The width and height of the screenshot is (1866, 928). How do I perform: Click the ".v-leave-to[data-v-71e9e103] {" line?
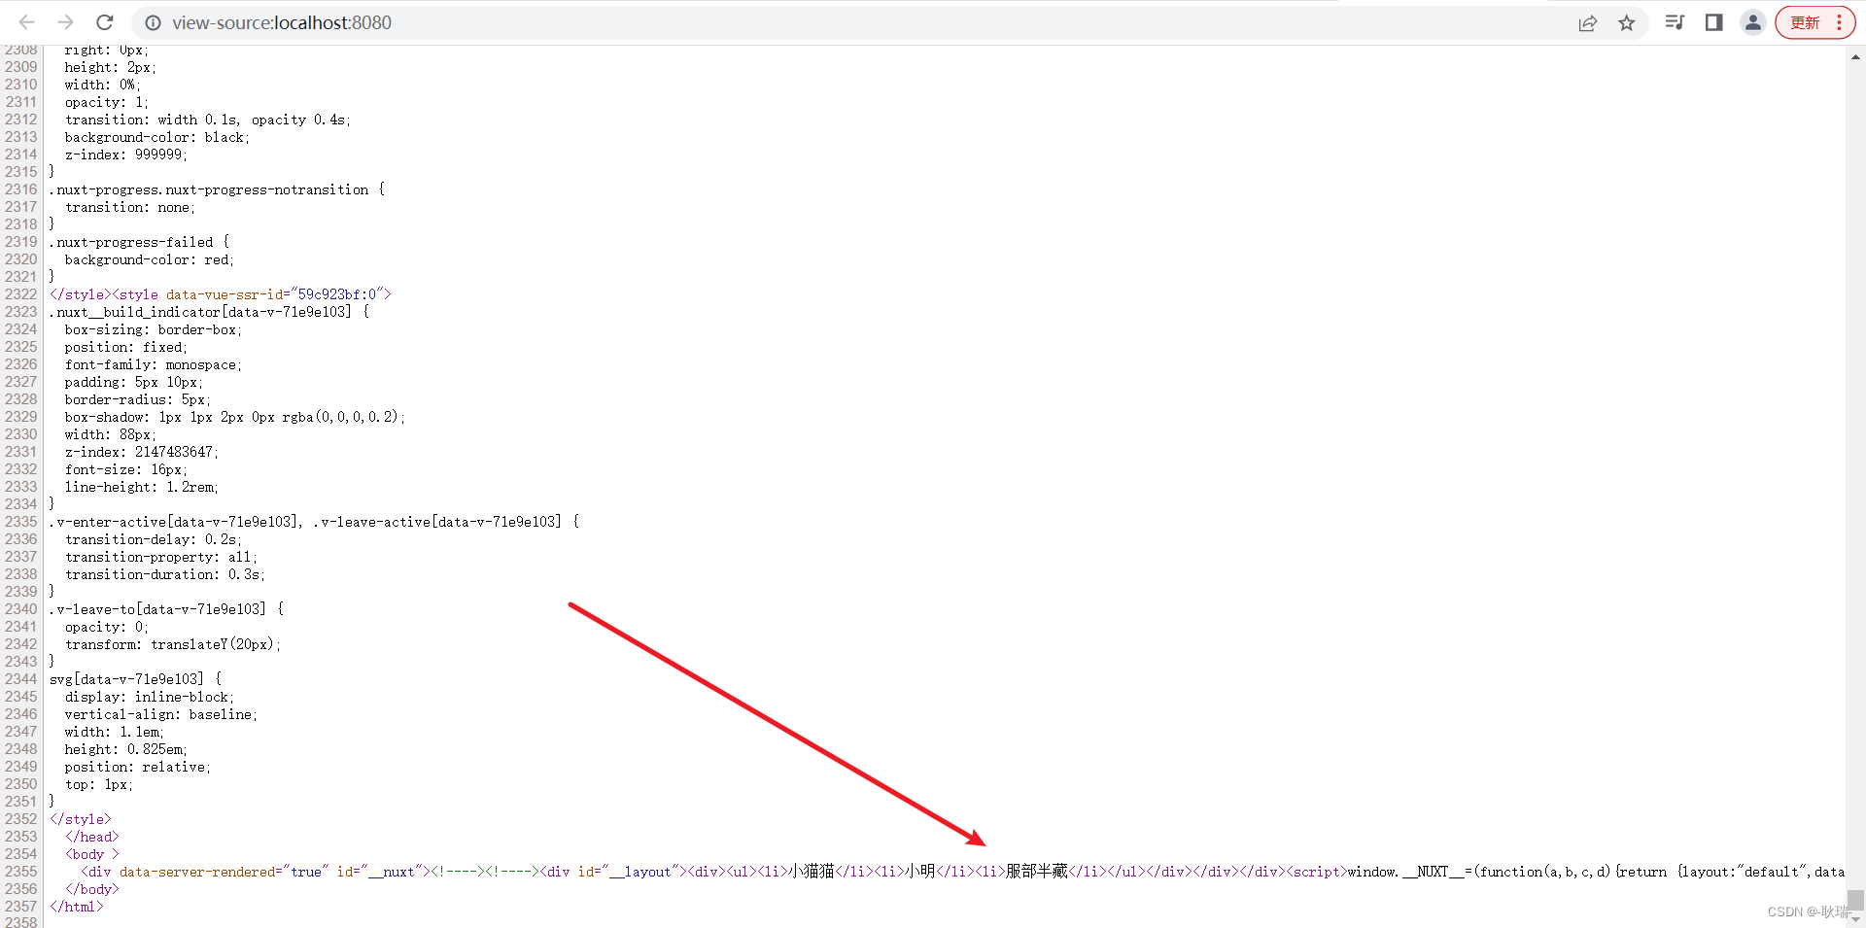pos(167,609)
